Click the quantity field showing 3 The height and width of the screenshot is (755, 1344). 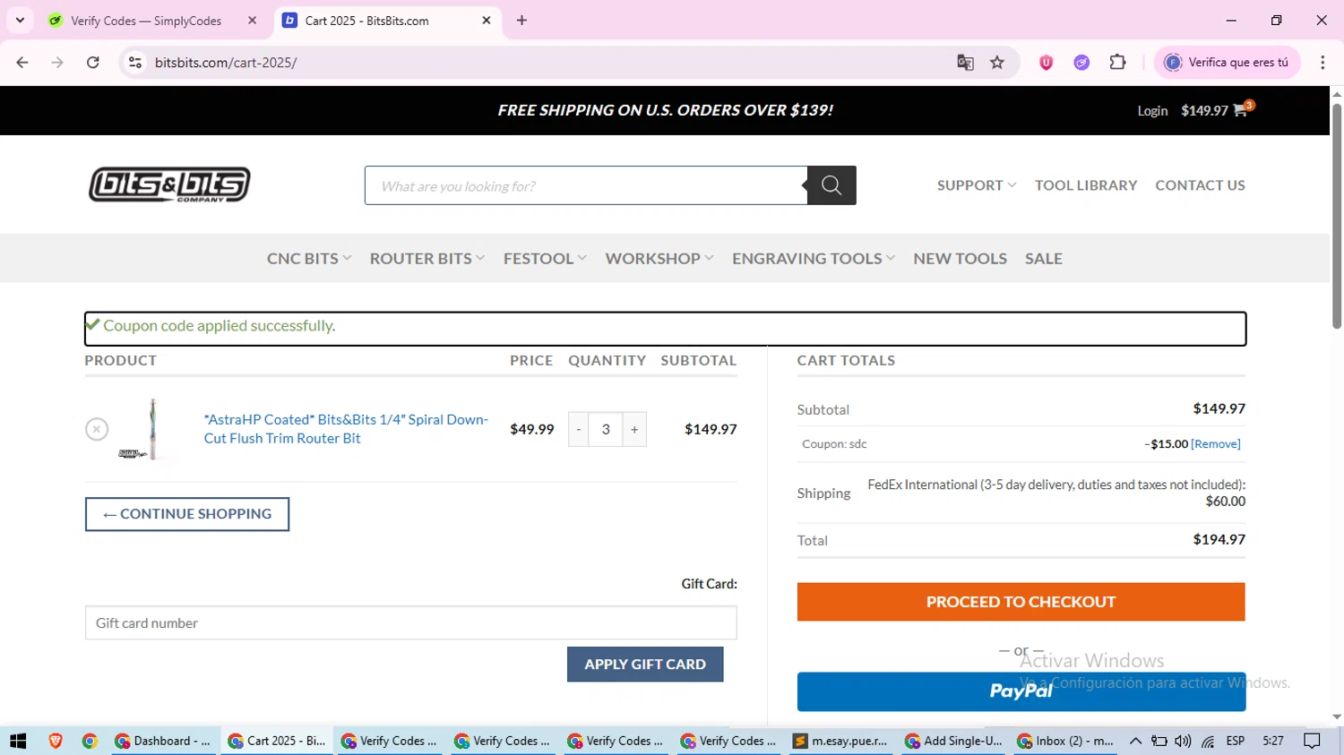point(606,429)
